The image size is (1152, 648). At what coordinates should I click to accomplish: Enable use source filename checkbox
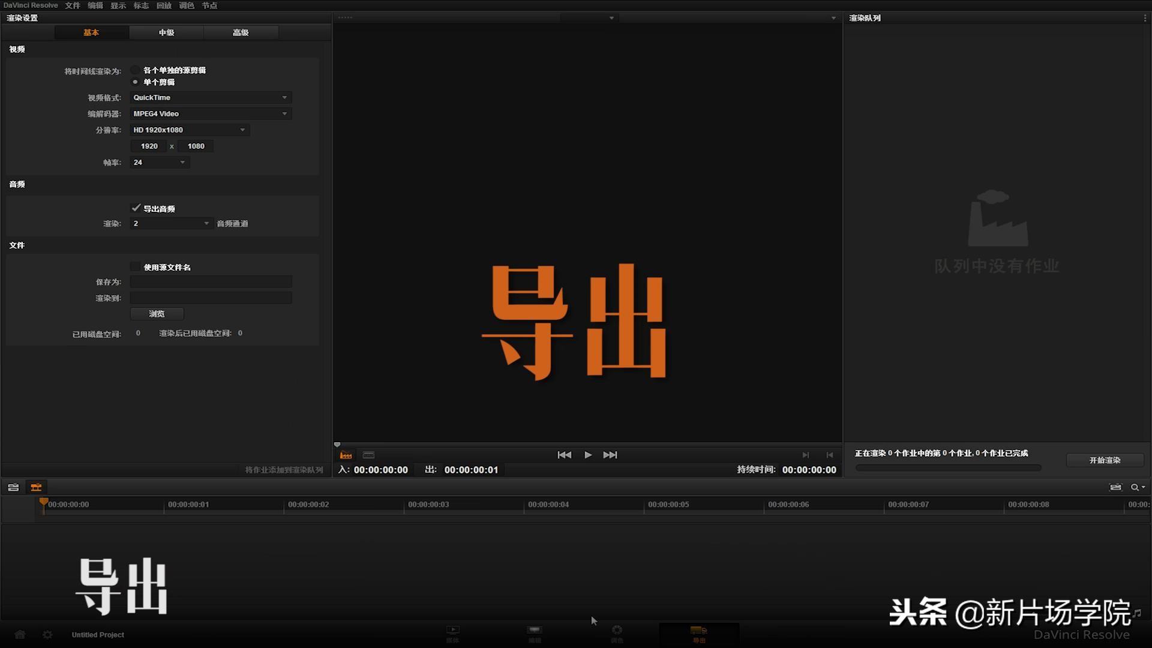click(136, 267)
